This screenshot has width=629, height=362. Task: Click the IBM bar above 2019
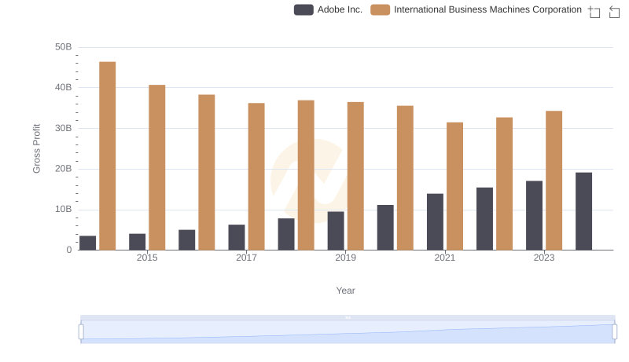[355, 176]
